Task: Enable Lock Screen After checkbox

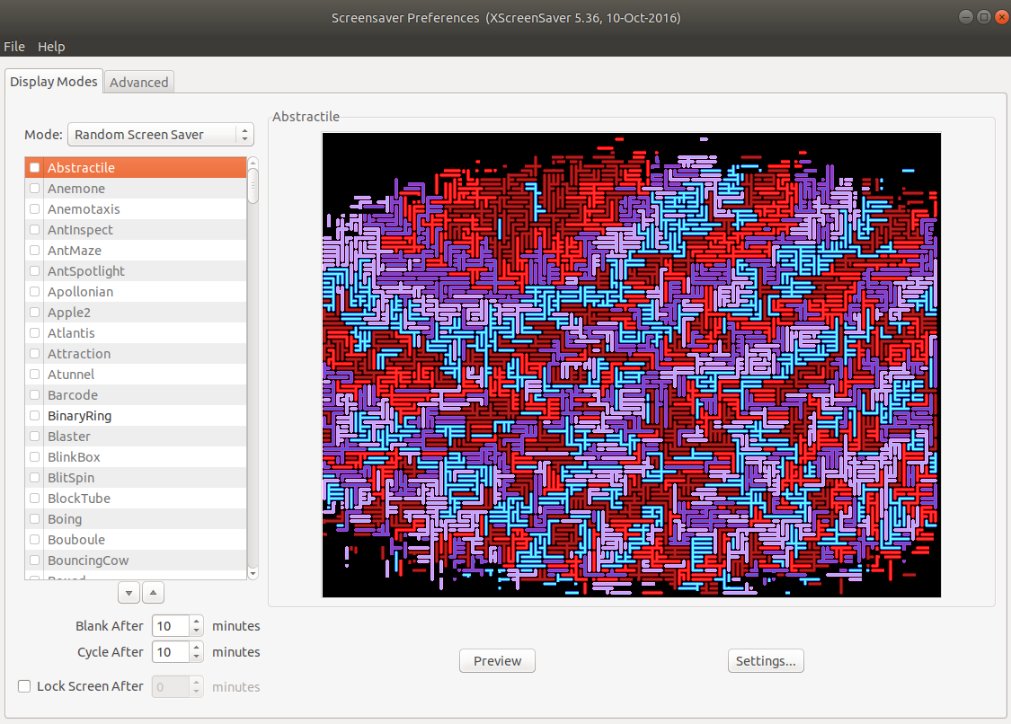Action: tap(24, 686)
